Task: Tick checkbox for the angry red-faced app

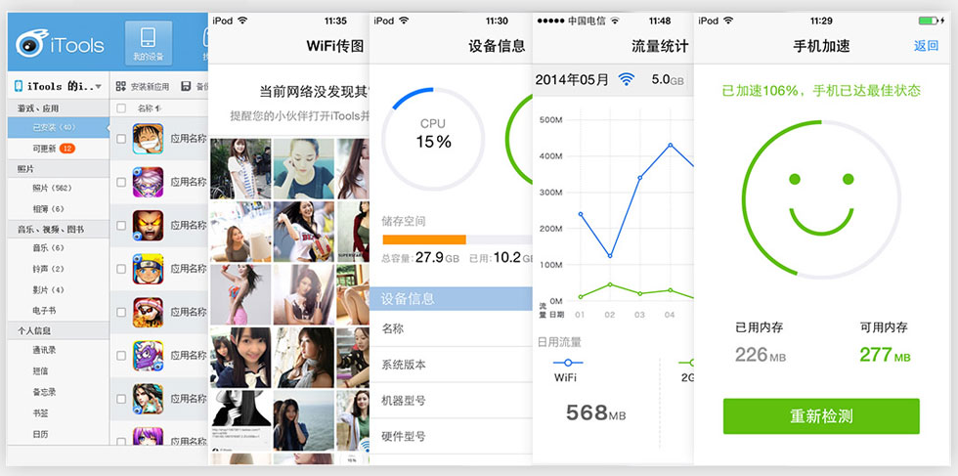Action: tap(121, 226)
